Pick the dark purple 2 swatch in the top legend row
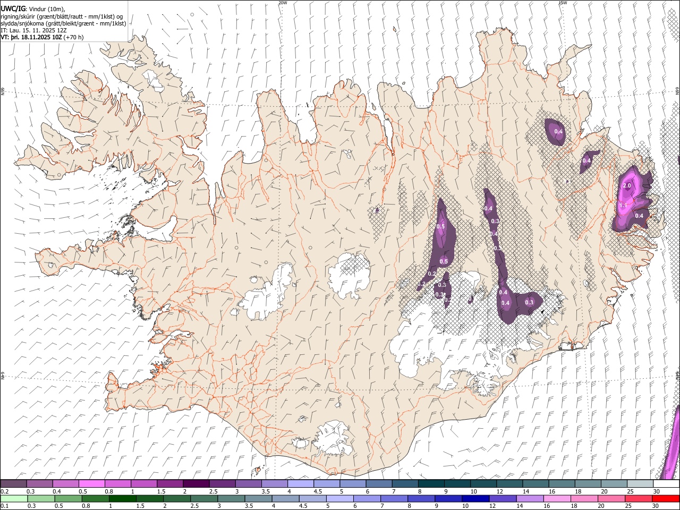 point(196,484)
